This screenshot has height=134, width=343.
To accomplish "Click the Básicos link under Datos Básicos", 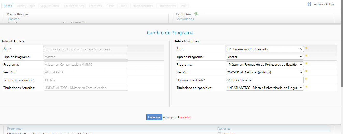I will coord(13,19).
